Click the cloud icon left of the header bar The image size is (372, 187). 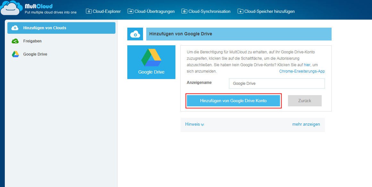click(x=135, y=34)
